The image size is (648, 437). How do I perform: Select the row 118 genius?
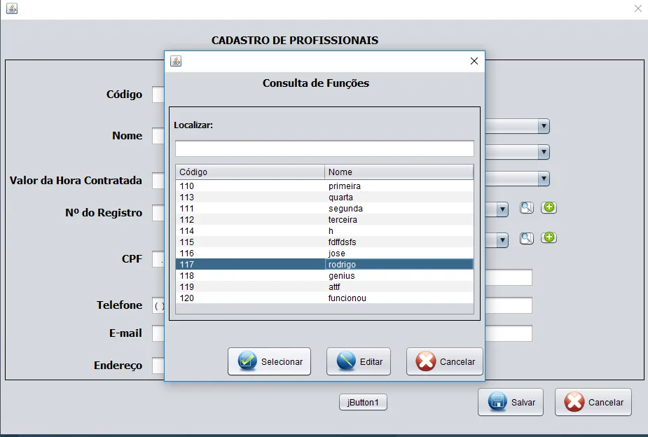pos(324,275)
